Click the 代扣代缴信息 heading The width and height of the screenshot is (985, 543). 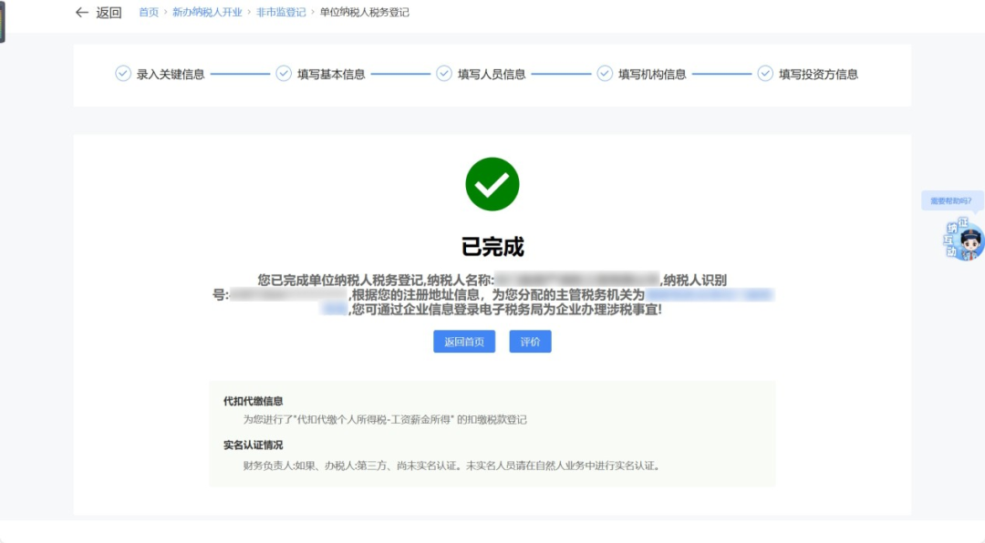tap(254, 401)
